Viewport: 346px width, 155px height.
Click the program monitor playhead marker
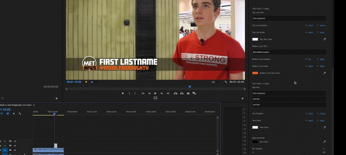(x=190, y=87)
